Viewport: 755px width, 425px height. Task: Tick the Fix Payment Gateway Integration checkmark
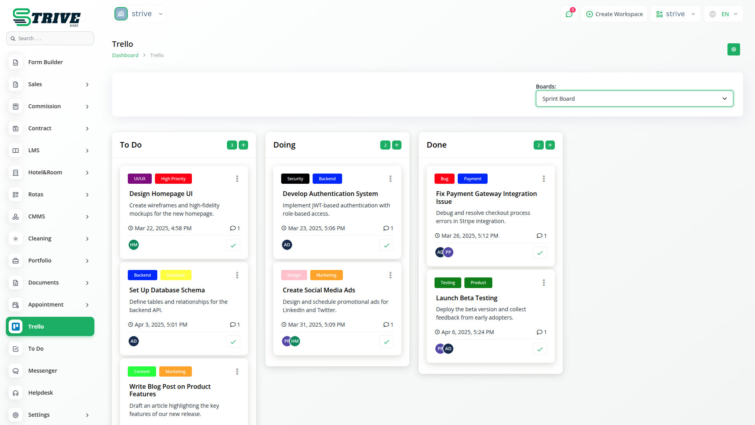tap(540, 253)
